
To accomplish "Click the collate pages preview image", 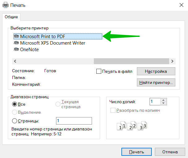I will [132, 126].
